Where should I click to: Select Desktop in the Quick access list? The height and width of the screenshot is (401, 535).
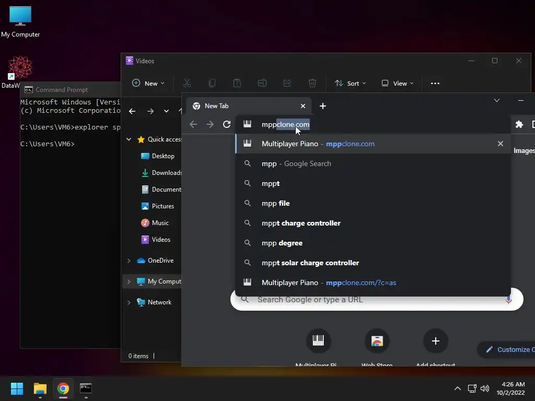(x=158, y=156)
